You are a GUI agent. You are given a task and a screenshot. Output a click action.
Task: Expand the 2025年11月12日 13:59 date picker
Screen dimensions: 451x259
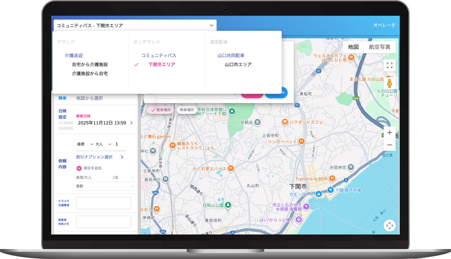point(131,123)
